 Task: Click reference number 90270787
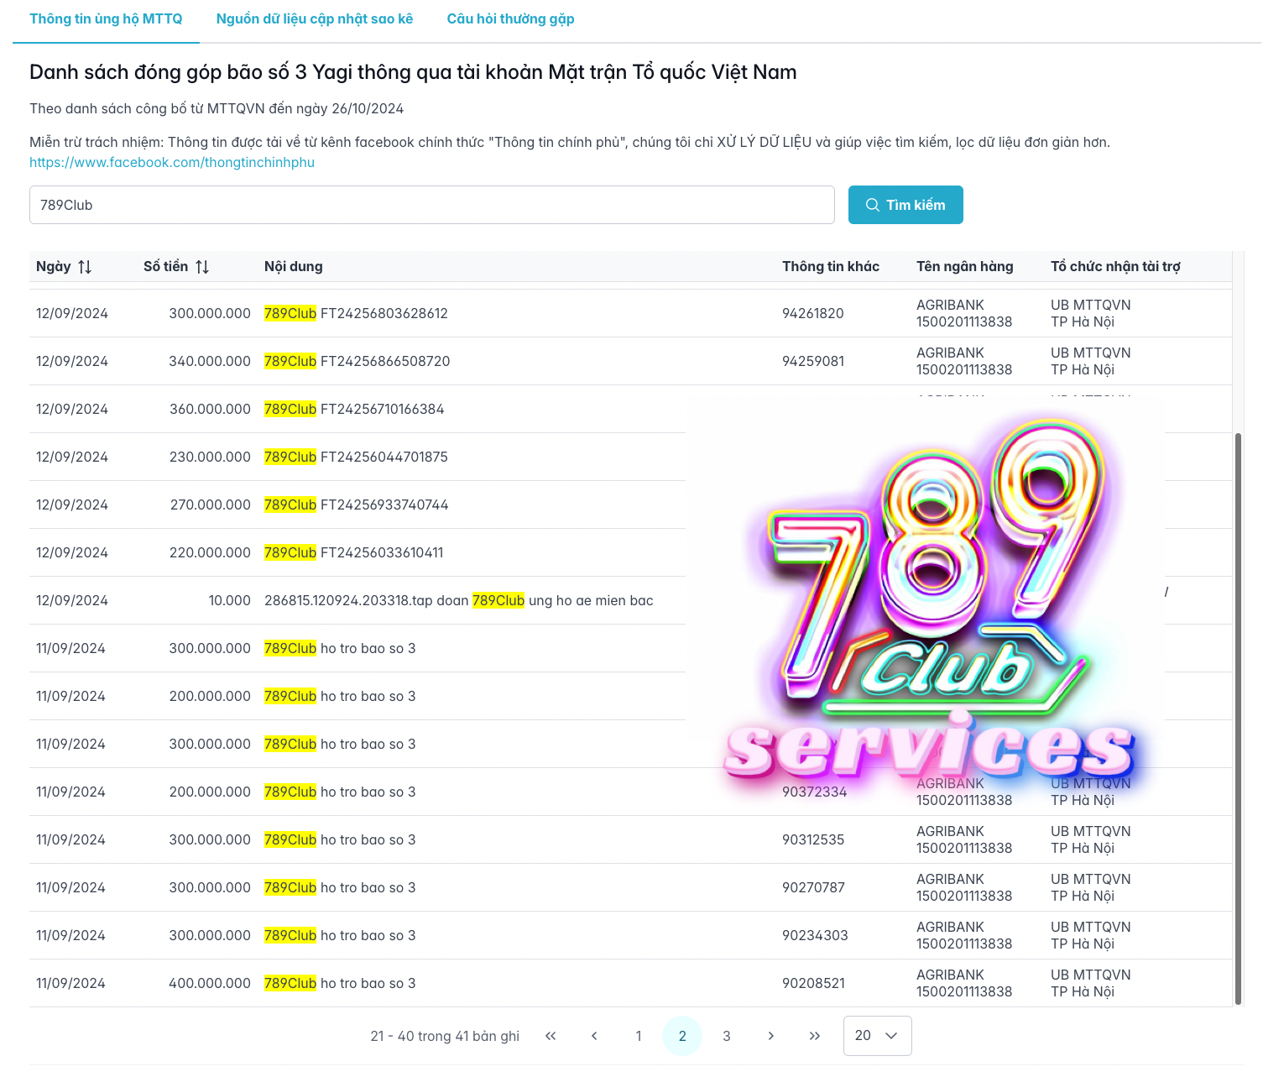coord(813,887)
